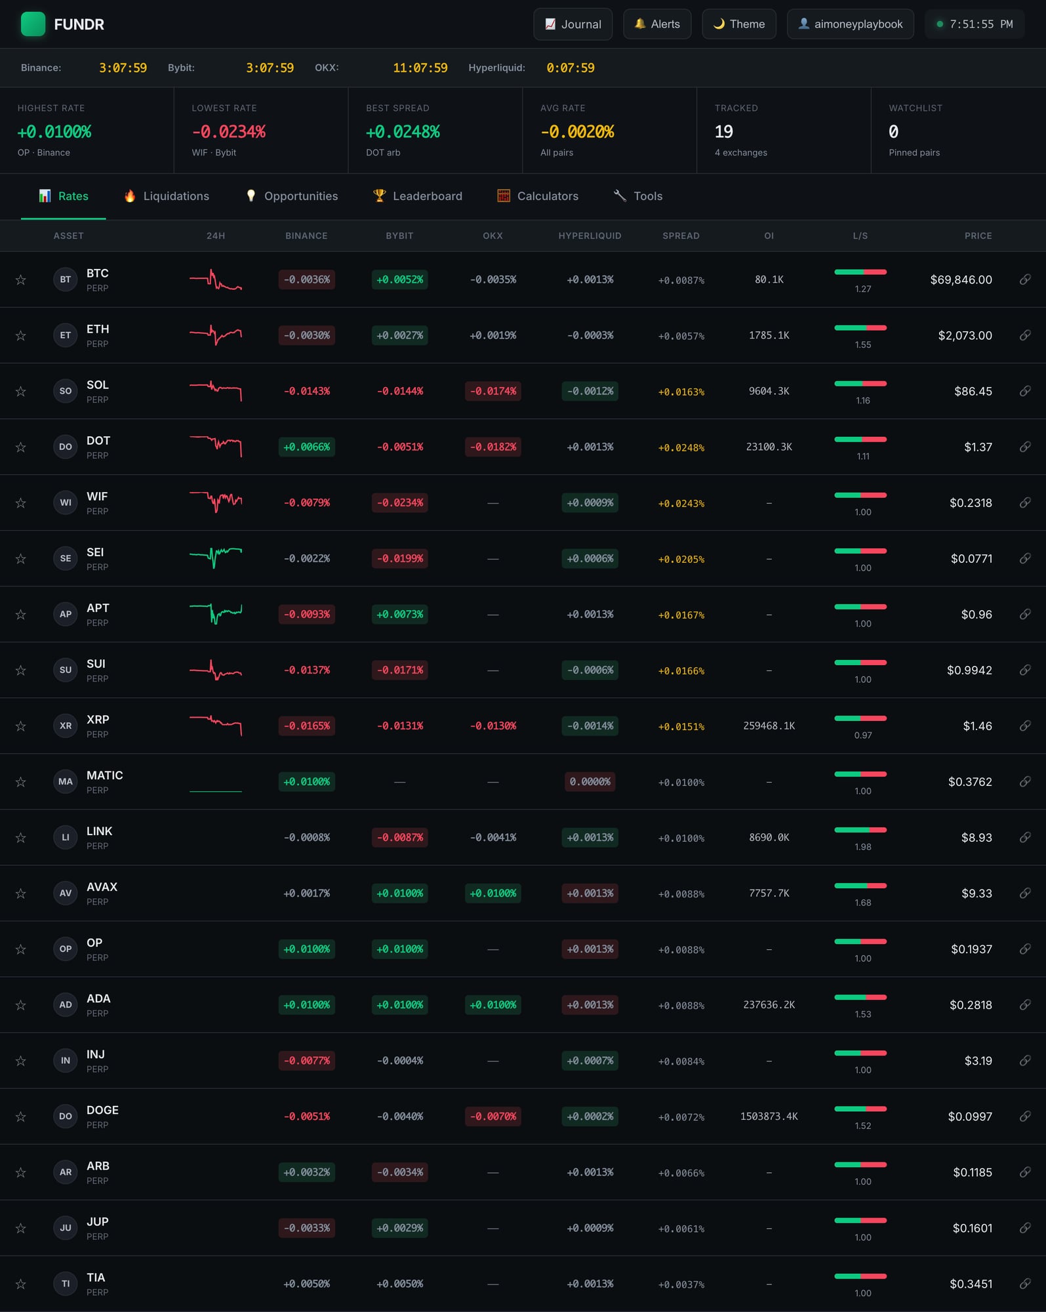
Task: Sort by the L/S column header
Action: pyautogui.click(x=860, y=236)
